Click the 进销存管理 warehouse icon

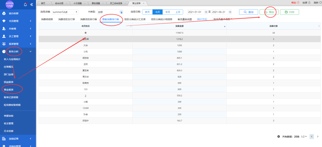(x=4, y=146)
